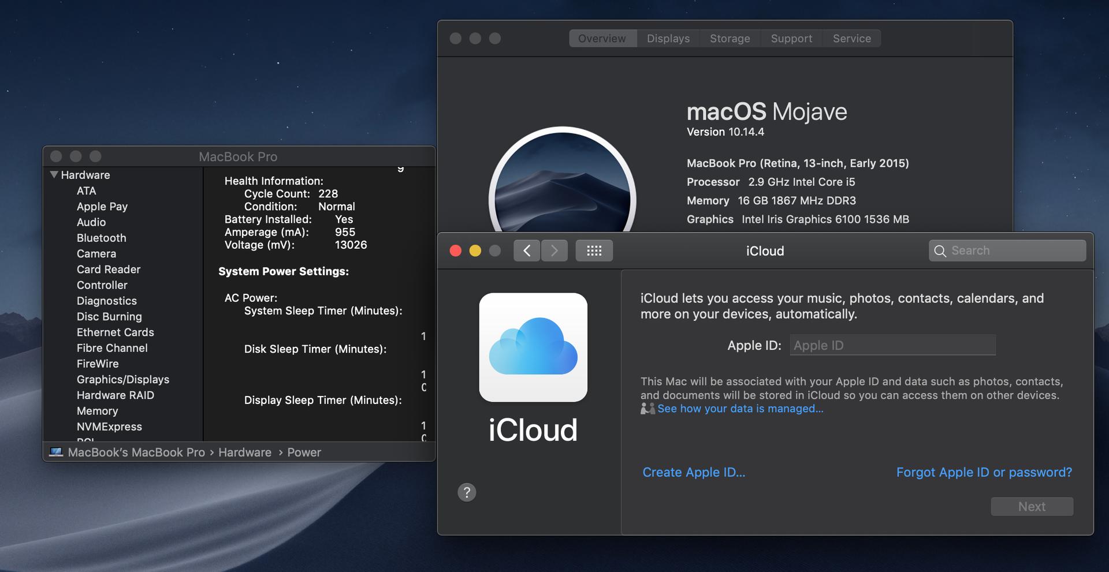Image resolution: width=1109 pixels, height=572 pixels.
Task: Switch to the Overview tab
Action: point(602,39)
